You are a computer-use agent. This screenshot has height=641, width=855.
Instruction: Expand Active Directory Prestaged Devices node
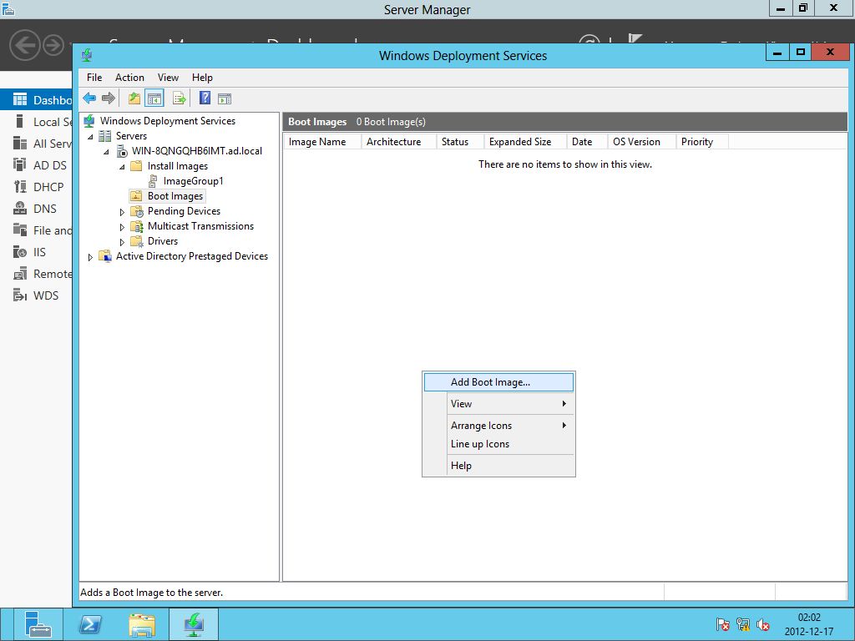[x=90, y=257]
